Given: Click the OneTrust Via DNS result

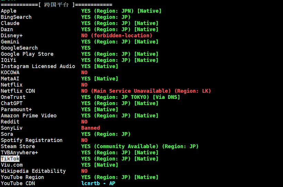Looking at the screenshot, I should click(x=130, y=97).
